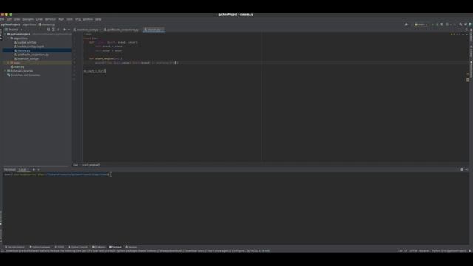The width and height of the screenshot is (473, 266).
Task: Open the Code menu
Action: [x=39, y=19]
